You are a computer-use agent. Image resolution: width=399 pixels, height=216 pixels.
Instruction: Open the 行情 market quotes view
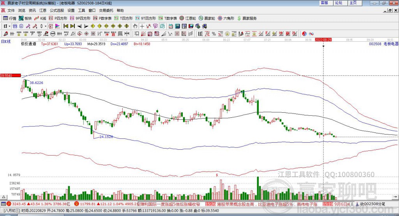10,18
